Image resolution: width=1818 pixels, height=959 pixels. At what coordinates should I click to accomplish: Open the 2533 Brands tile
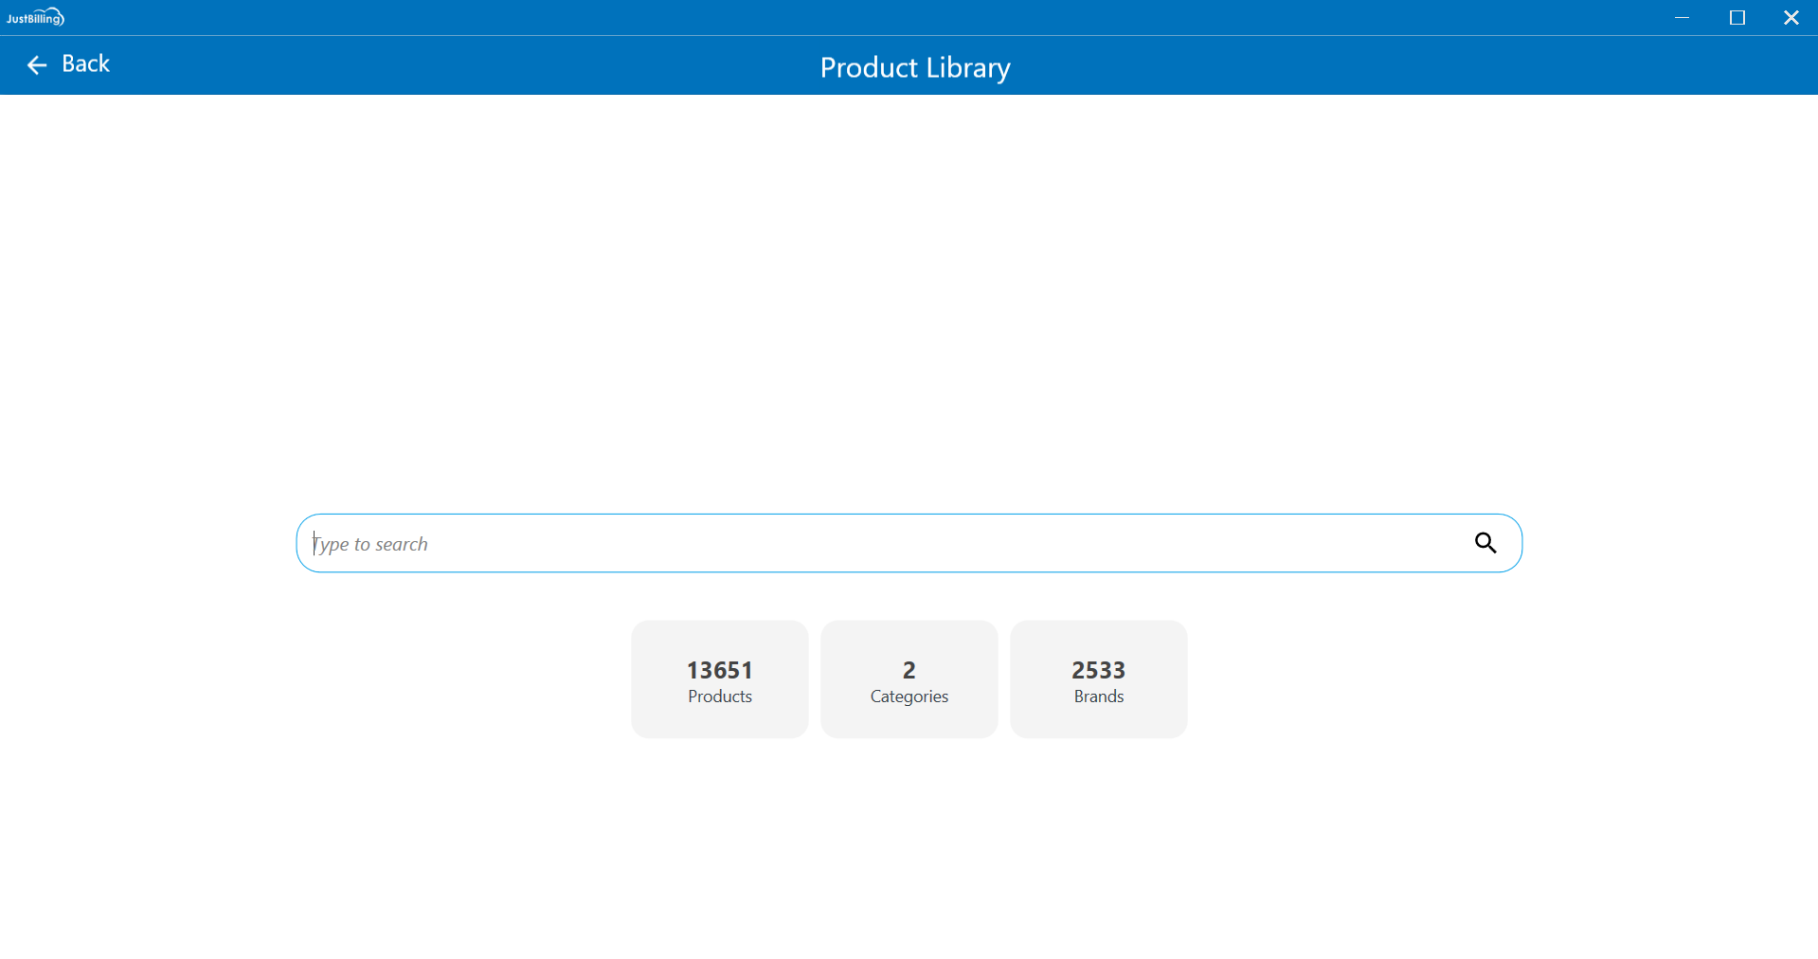click(x=1098, y=679)
